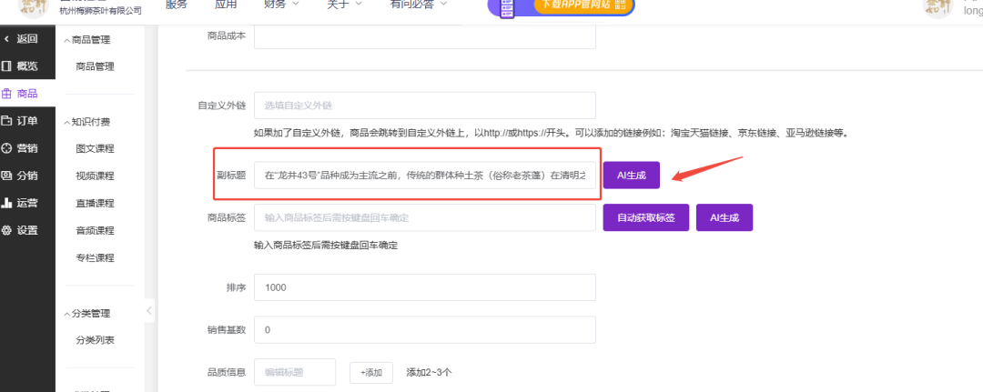Open the 商品 products sidebar icon
983x392 pixels.
pos(7,93)
